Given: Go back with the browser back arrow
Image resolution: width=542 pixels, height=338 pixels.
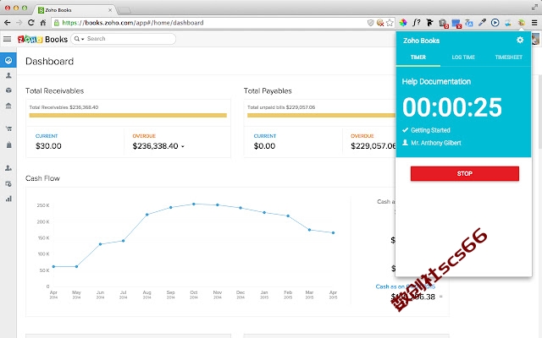Looking at the screenshot, I should pos(8,23).
